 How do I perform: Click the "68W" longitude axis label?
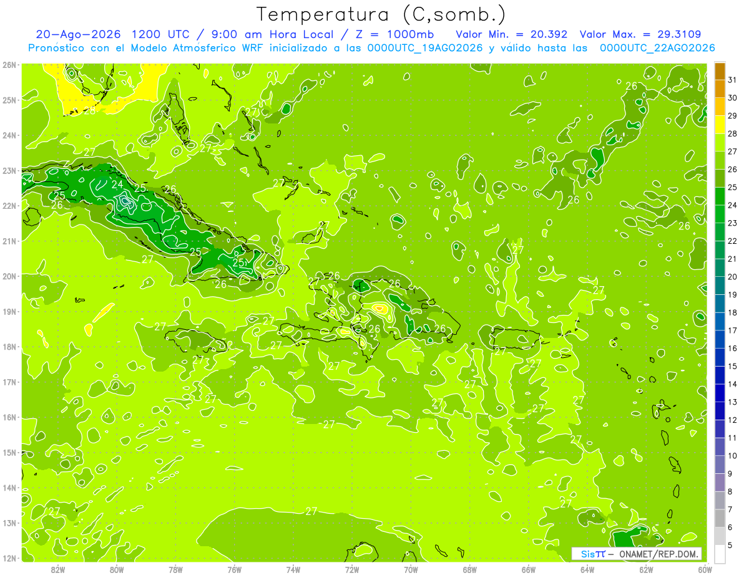point(469,569)
